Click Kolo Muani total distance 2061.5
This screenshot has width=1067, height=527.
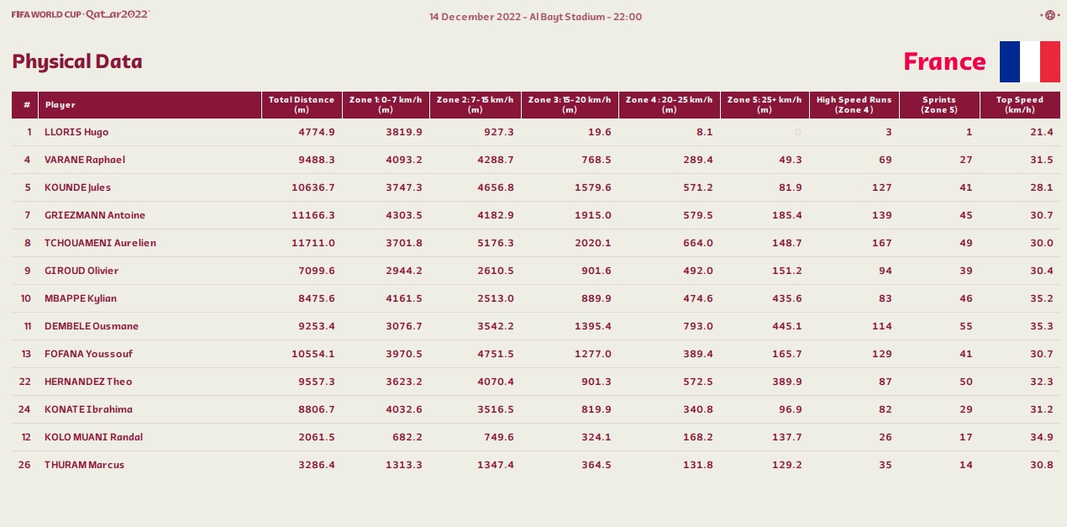(317, 437)
